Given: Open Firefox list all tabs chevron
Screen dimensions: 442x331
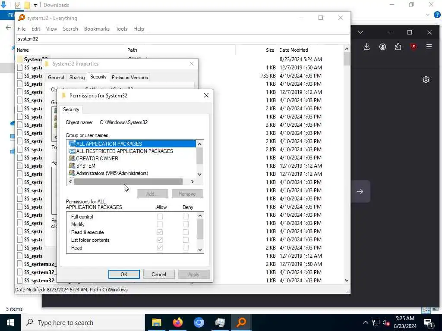Looking at the screenshot, I should click(x=360, y=32).
